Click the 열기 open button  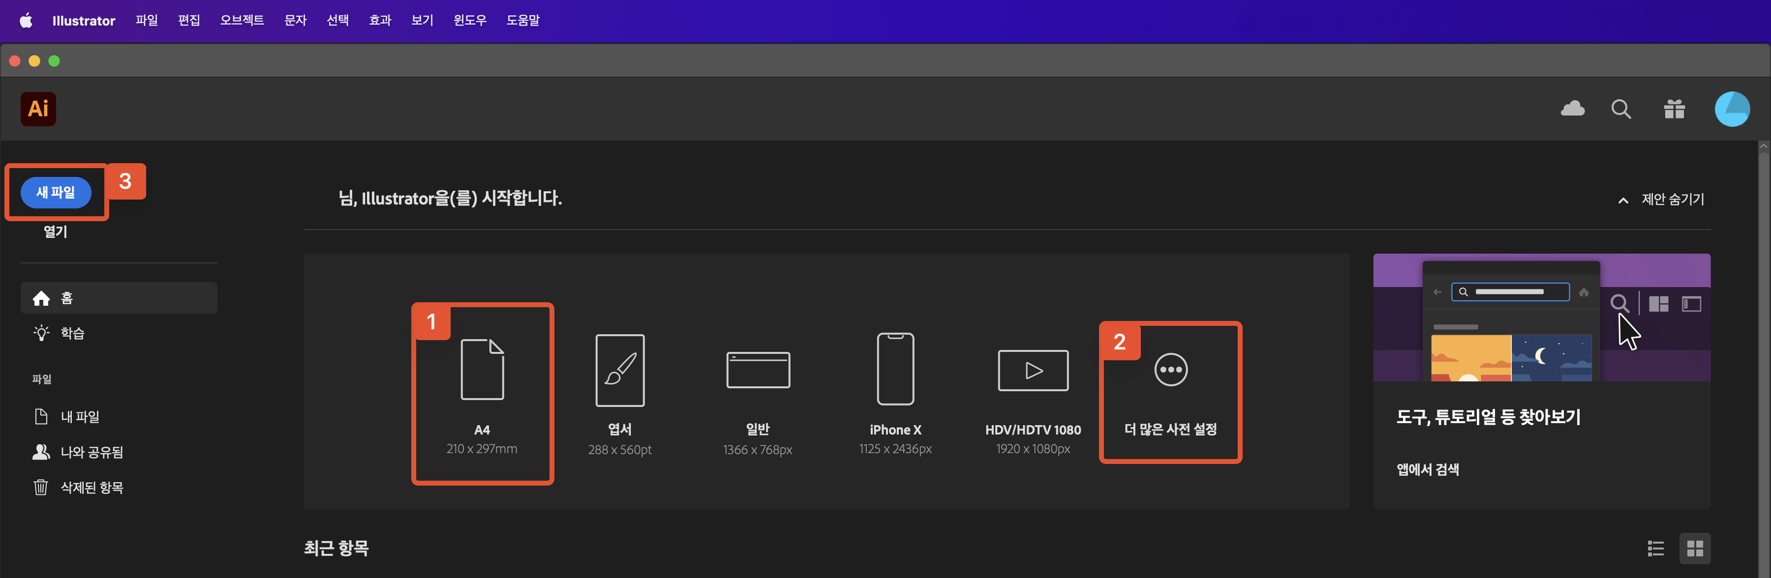[56, 231]
